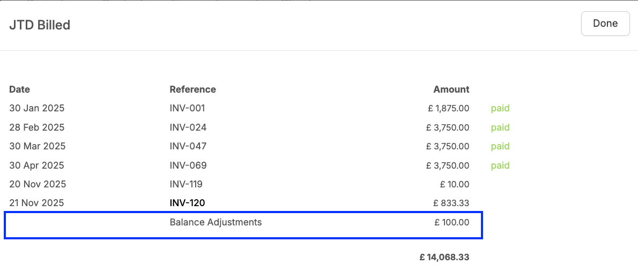Click the paid status for INV-024

pyautogui.click(x=500, y=127)
